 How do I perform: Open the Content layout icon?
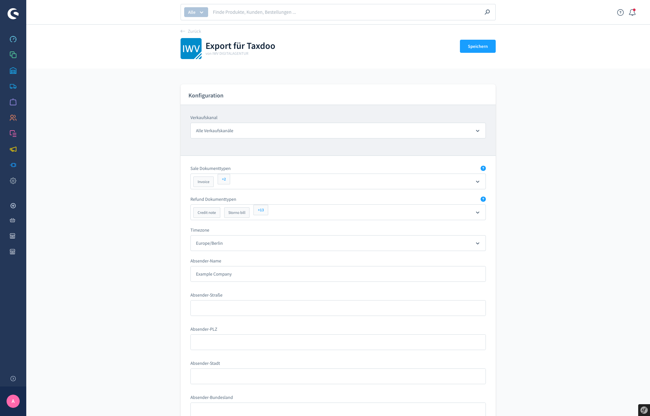point(13,134)
